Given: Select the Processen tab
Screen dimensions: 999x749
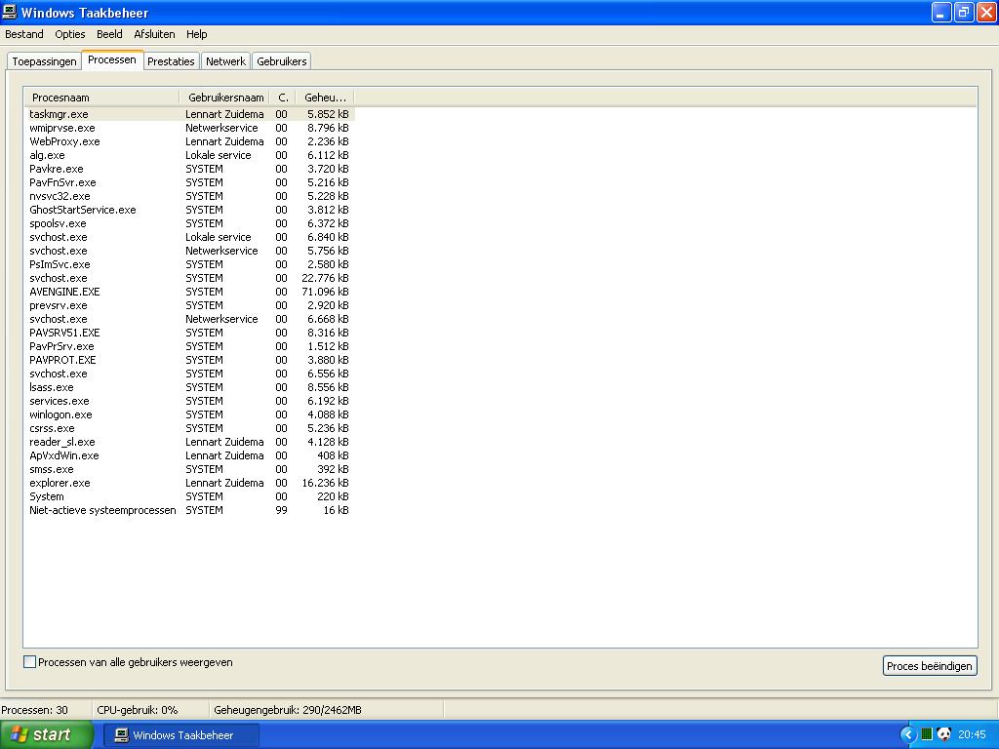Looking at the screenshot, I should pyautogui.click(x=112, y=59).
